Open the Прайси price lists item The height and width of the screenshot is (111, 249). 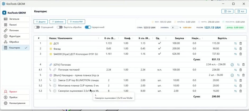coord(16,97)
